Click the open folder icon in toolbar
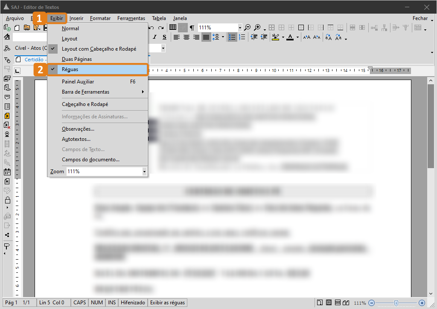 click(27, 28)
